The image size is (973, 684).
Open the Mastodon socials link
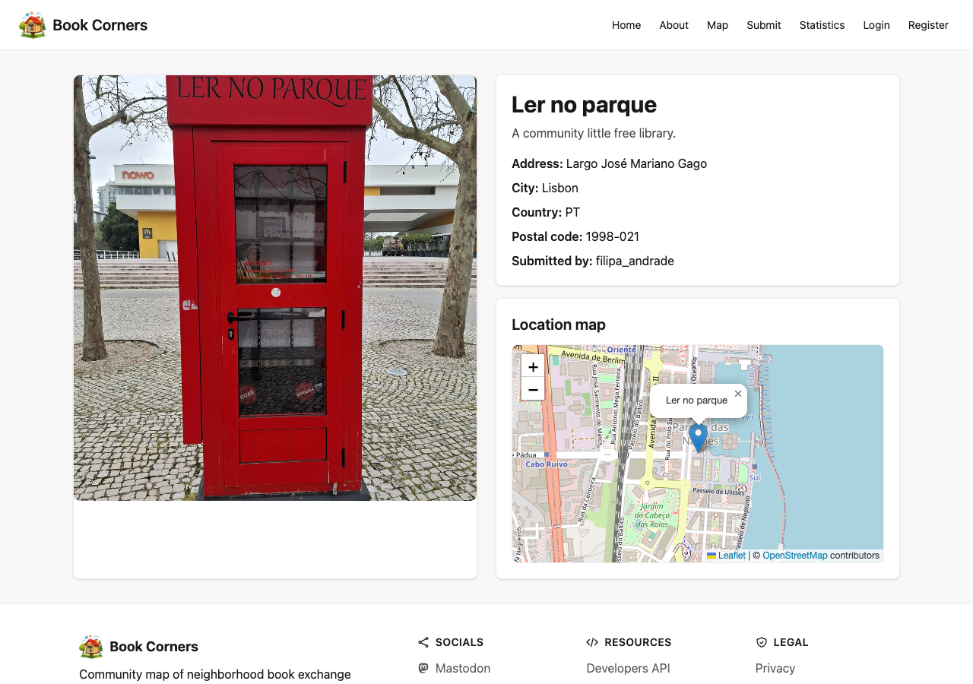pyautogui.click(x=462, y=668)
